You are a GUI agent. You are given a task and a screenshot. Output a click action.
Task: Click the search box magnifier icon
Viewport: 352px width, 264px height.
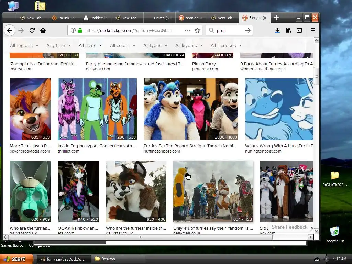point(211,30)
